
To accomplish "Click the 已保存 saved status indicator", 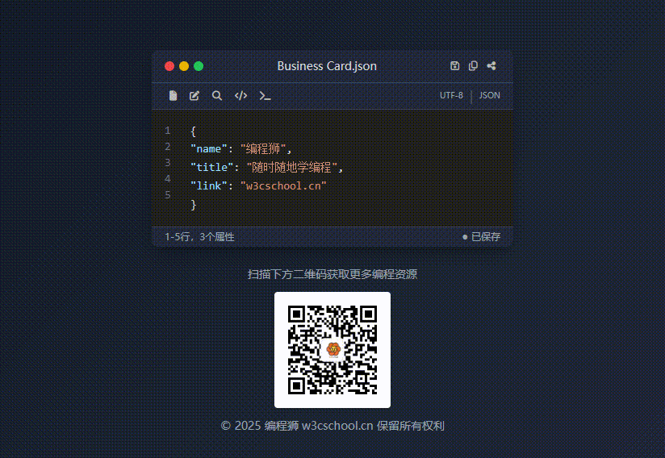I will (481, 237).
